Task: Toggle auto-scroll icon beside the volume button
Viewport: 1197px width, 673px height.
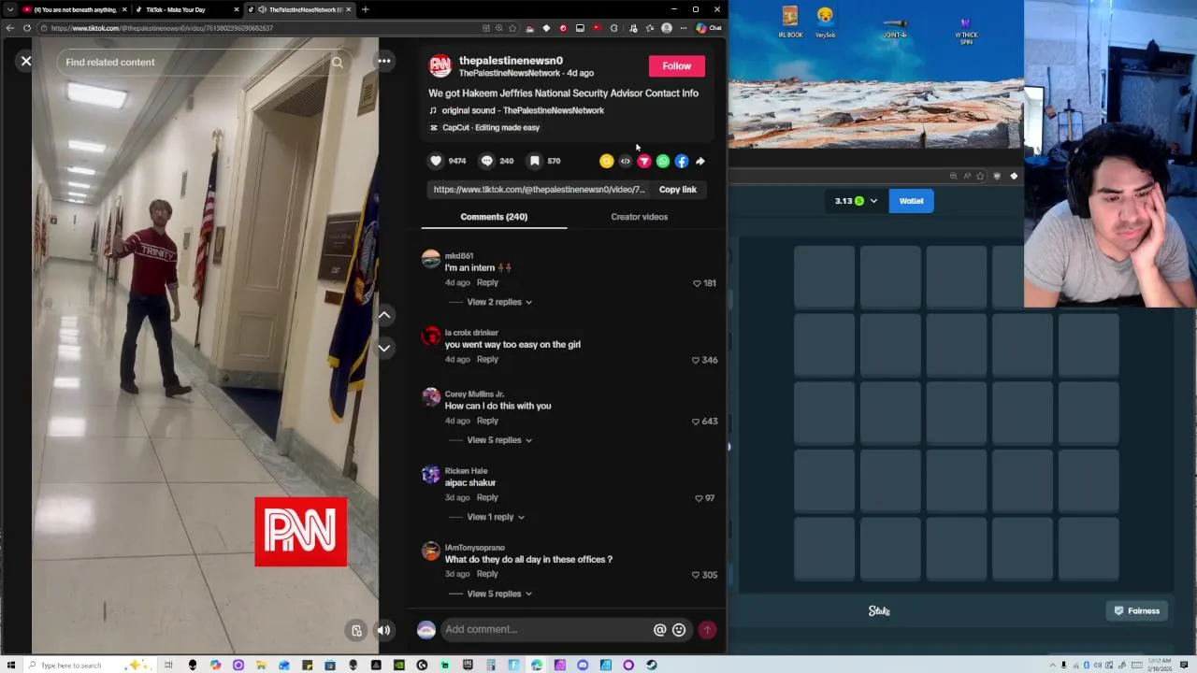Action: click(356, 630)
